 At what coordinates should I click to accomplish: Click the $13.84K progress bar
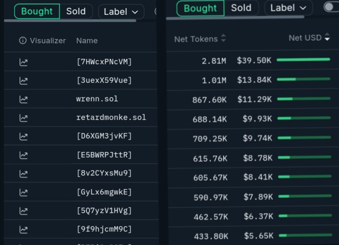303,79
